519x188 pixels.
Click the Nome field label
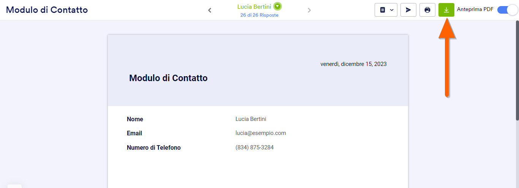point(135,119)
